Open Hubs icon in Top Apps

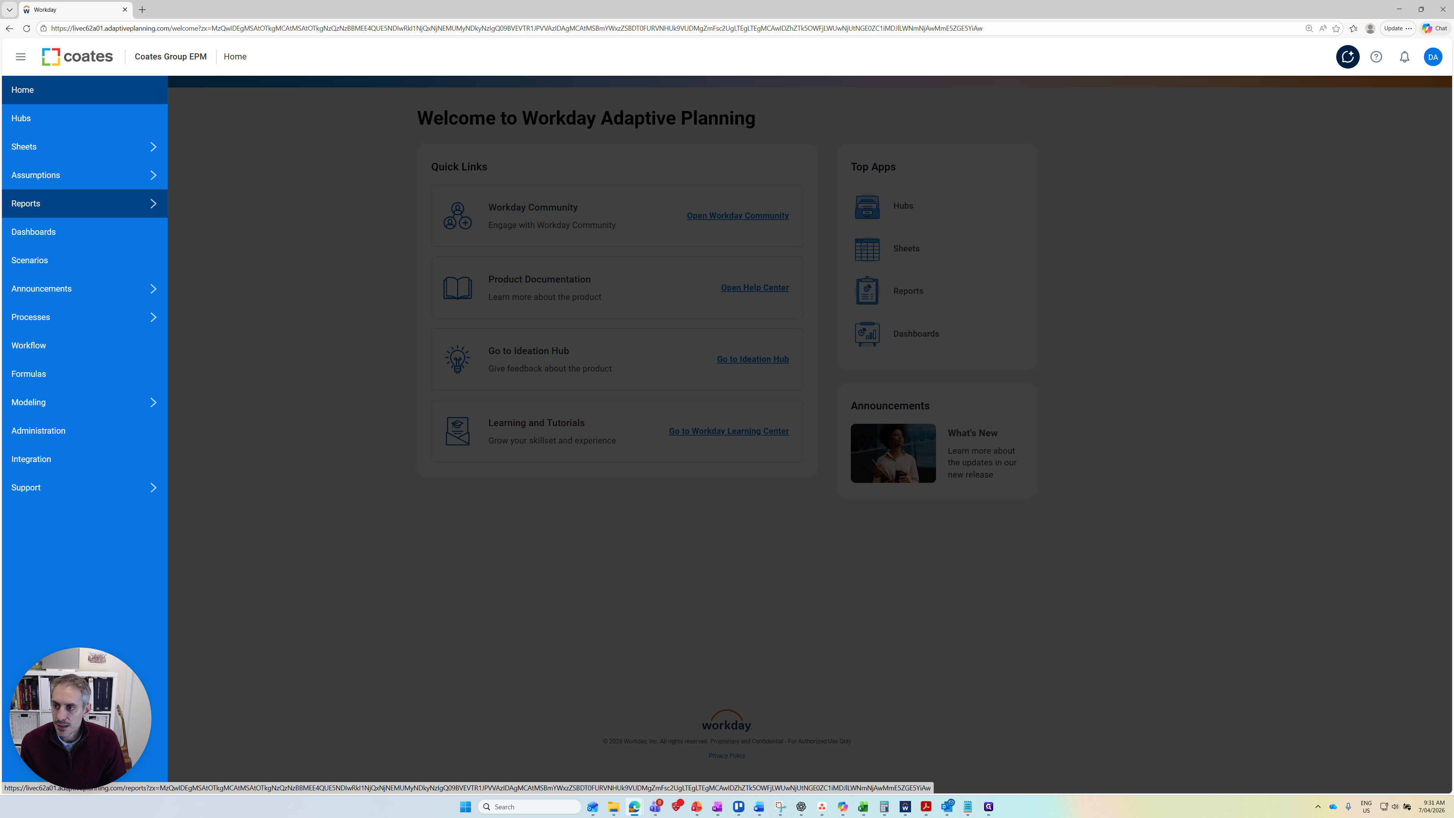coord(867,206)
